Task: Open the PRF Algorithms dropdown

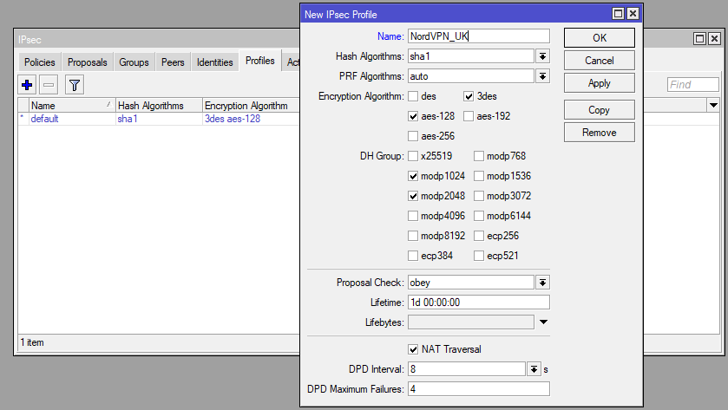Action: 542,76
